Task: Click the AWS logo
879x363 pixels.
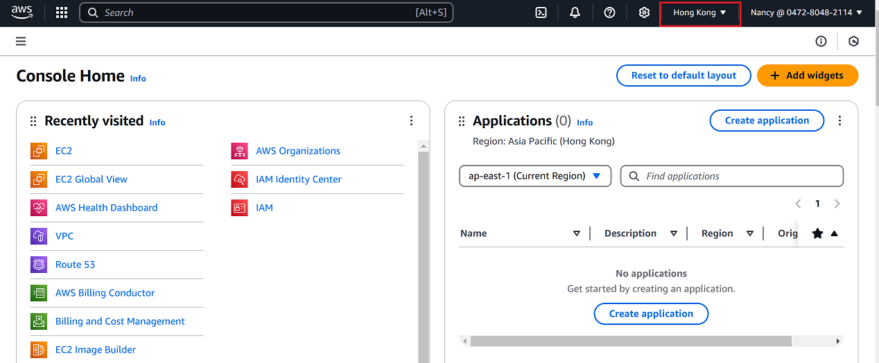Action: tap(21, 12)
